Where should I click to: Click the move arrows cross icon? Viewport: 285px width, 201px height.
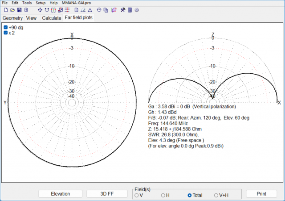click(40, 10)
